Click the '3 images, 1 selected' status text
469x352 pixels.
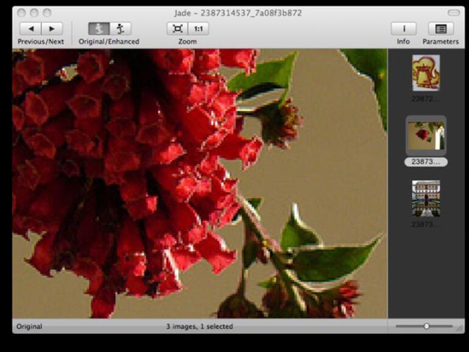pyautogui.click(x=200, y=326)
